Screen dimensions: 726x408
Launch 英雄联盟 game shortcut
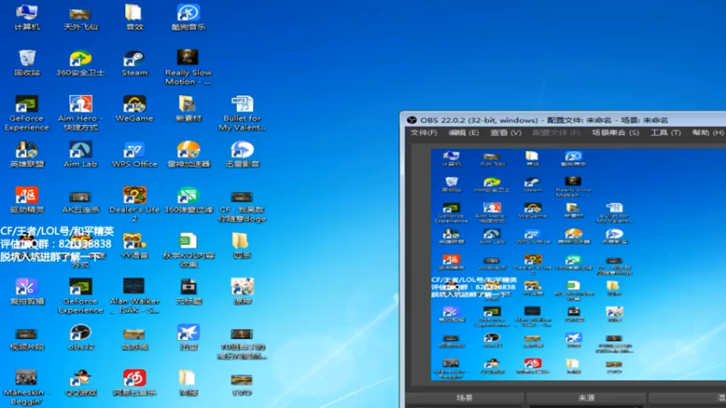[26, 155]
